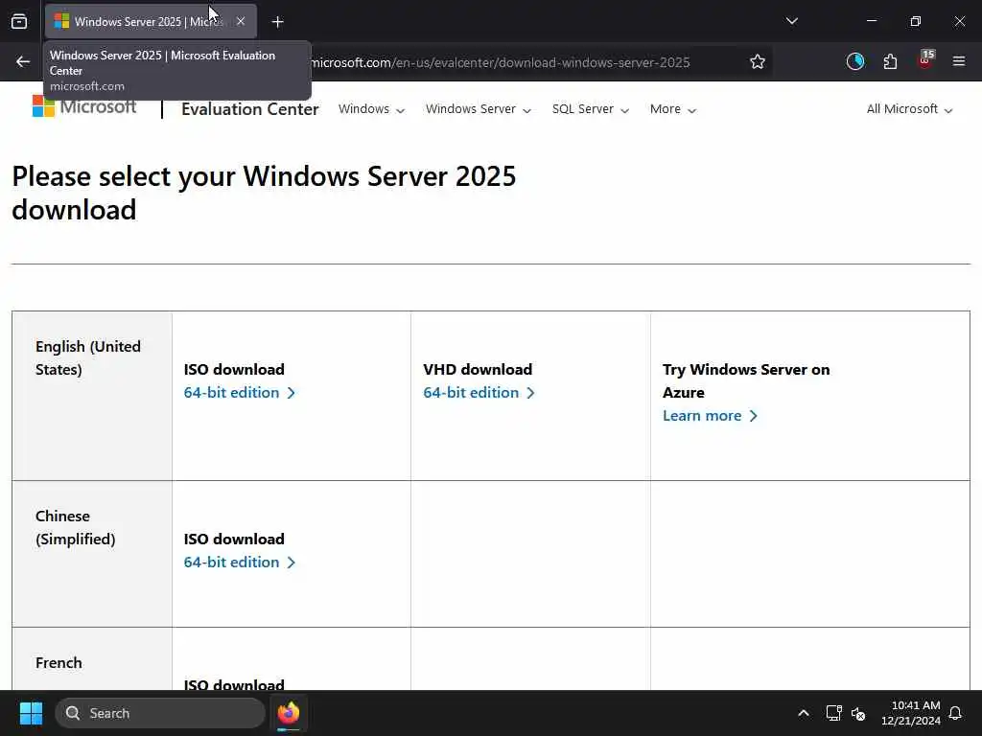This screenshot has height=736, width=982.
Task: Expand the All Microsoft menu
Action: pyautogui.click(x=909, y=109)
